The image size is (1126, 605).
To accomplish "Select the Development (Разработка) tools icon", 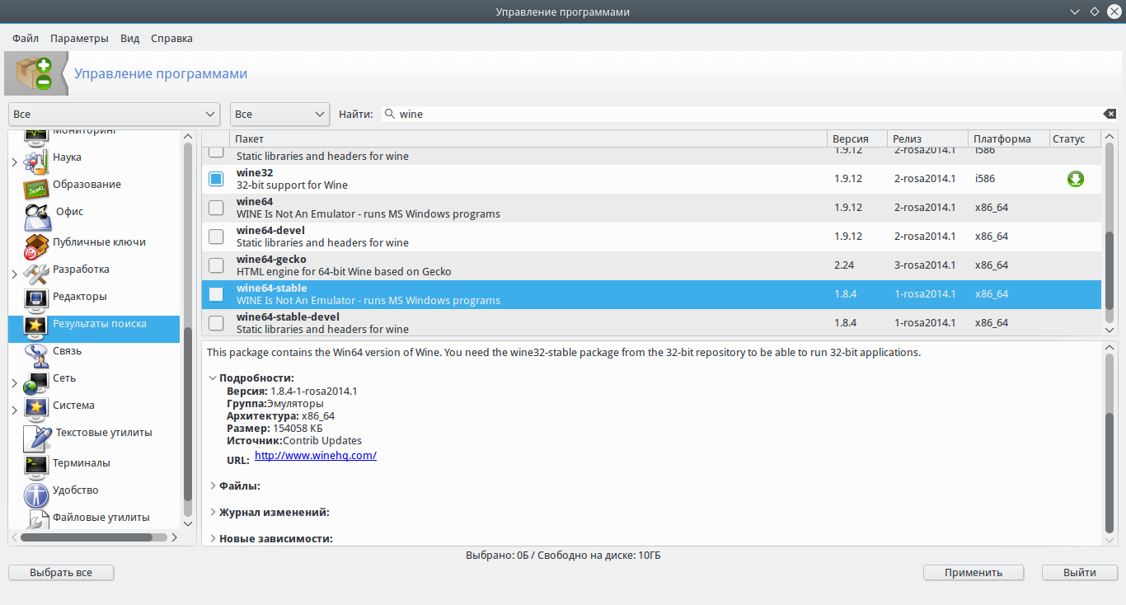I will pyautogui.click(x=36, y=272).
